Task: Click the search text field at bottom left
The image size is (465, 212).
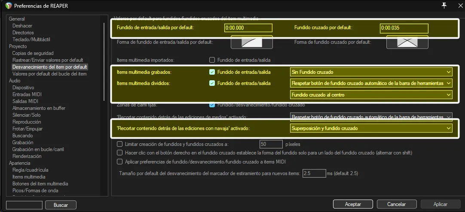Action: pos(24,205)
